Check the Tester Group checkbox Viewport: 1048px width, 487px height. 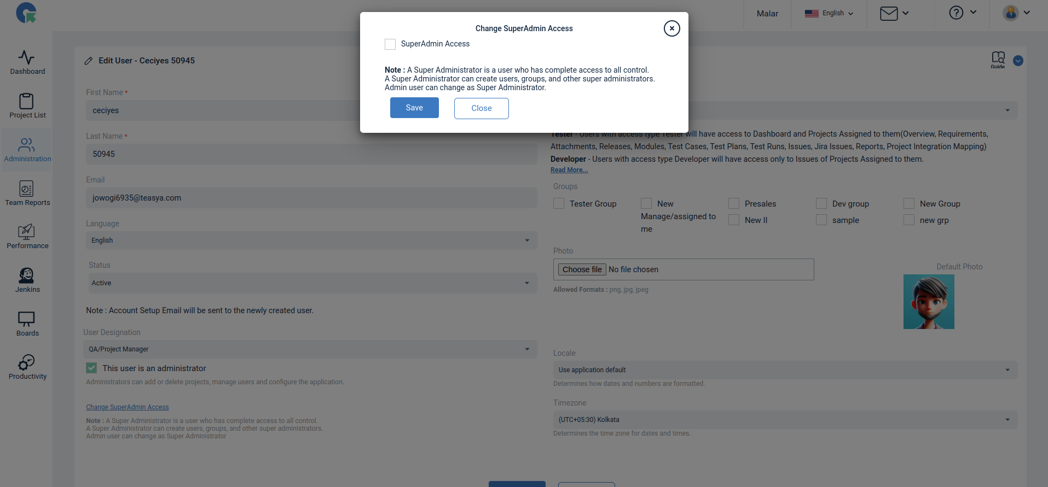click(559, 203)
